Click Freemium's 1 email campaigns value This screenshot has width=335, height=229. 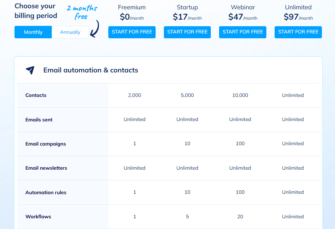coord(135,143)
